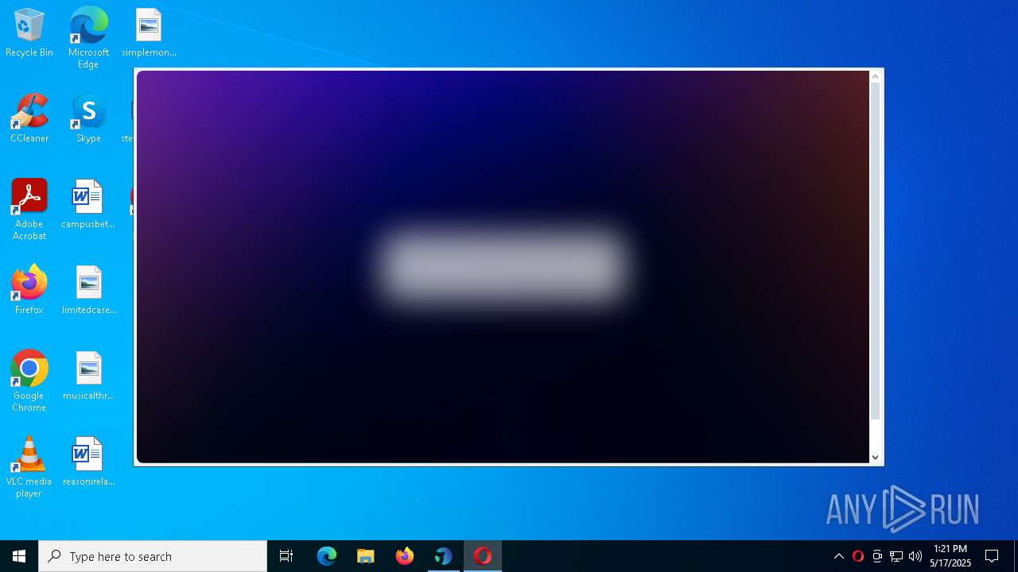Open the notification center icon

pyautogui.click(x=992, y=556)
